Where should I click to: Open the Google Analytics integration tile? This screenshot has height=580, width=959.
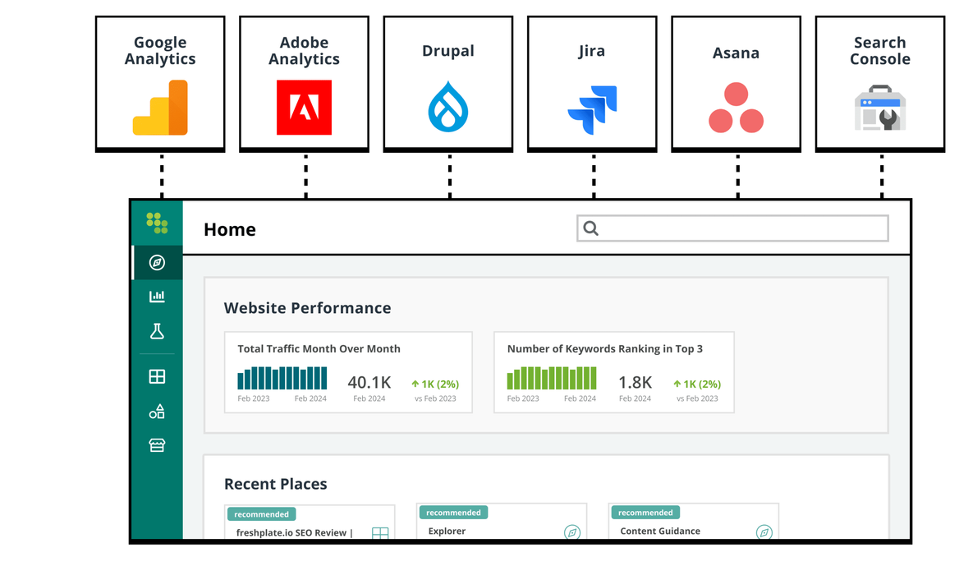click(159, 81)
